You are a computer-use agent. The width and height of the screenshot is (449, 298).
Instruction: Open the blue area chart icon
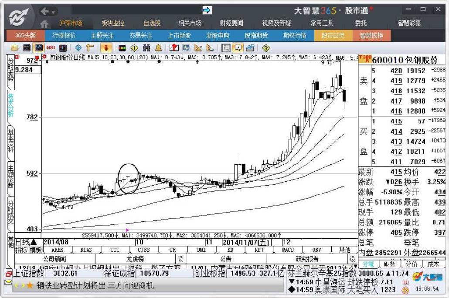point(250,48)
